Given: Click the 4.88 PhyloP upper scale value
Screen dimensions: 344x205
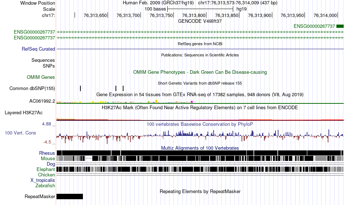Looking at the screenshot, I should click(x=46, y=124).
